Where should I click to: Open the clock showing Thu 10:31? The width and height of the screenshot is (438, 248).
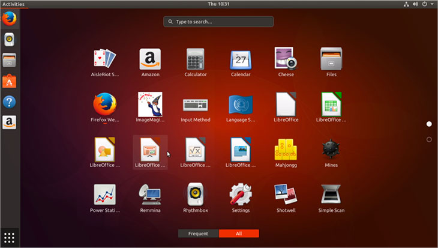coord(218,4)
